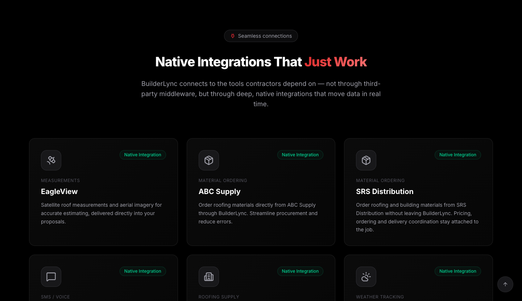Click the "SMS / VOICE" category label
Viewport: 522px width, 301px height.
click(55, 297)
